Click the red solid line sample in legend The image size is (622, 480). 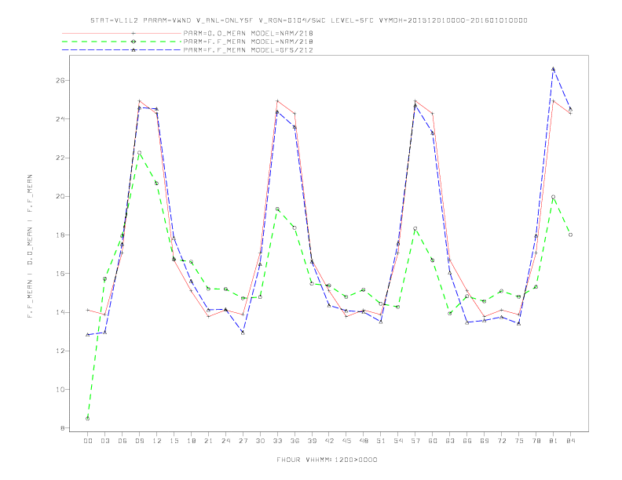[x=122, y=33]
